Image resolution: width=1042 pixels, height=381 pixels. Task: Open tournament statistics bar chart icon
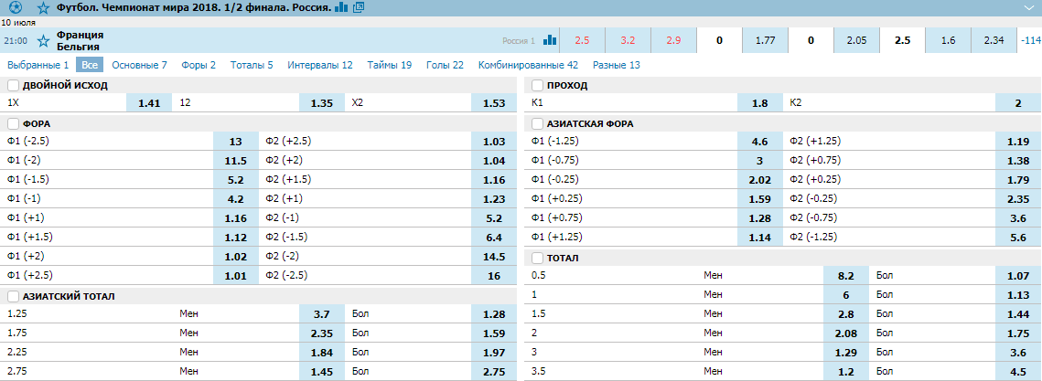coord(341,8)
